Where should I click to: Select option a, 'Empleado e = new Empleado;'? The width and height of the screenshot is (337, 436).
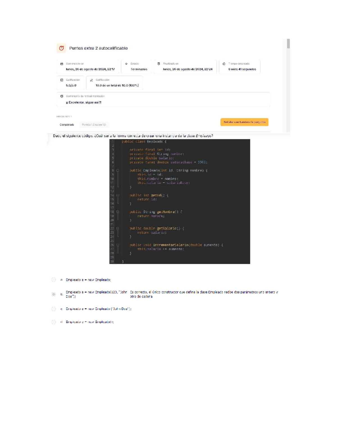point(54,280)
